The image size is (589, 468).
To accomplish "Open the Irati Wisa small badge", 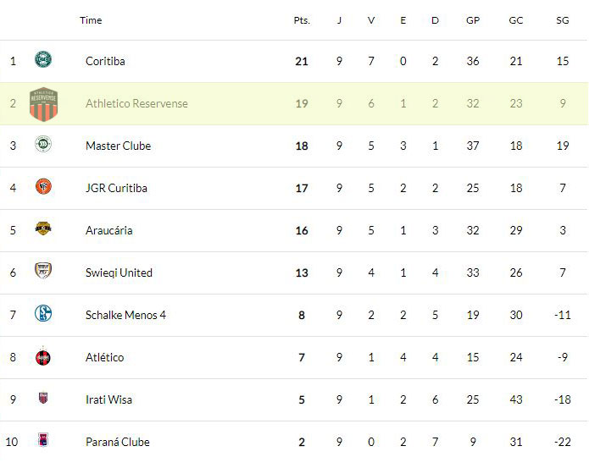I will pyautogui.click(x=43, y=398).
